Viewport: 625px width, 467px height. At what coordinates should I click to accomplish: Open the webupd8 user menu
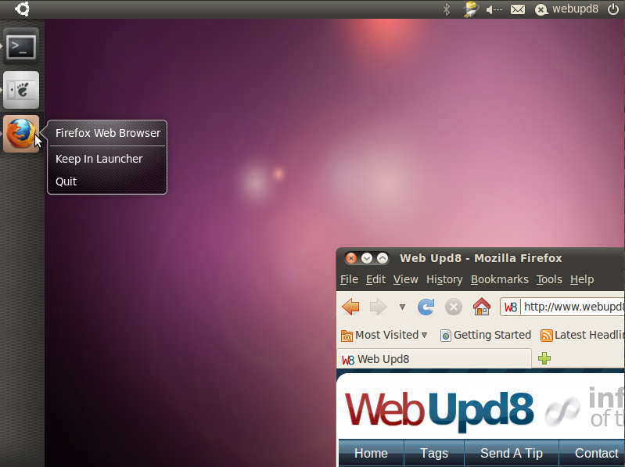click(x=566, y=9)
